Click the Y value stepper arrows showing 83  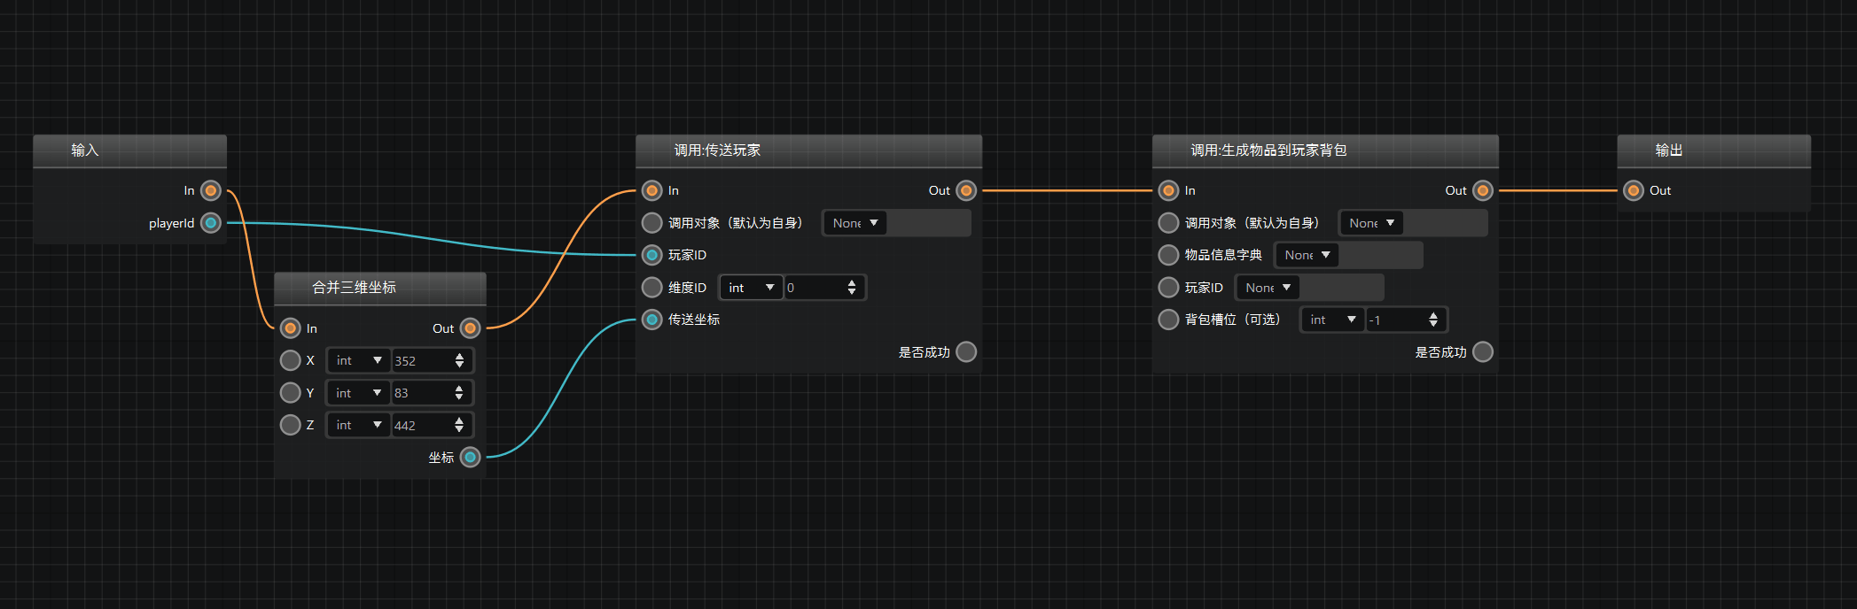click(459, 392)
